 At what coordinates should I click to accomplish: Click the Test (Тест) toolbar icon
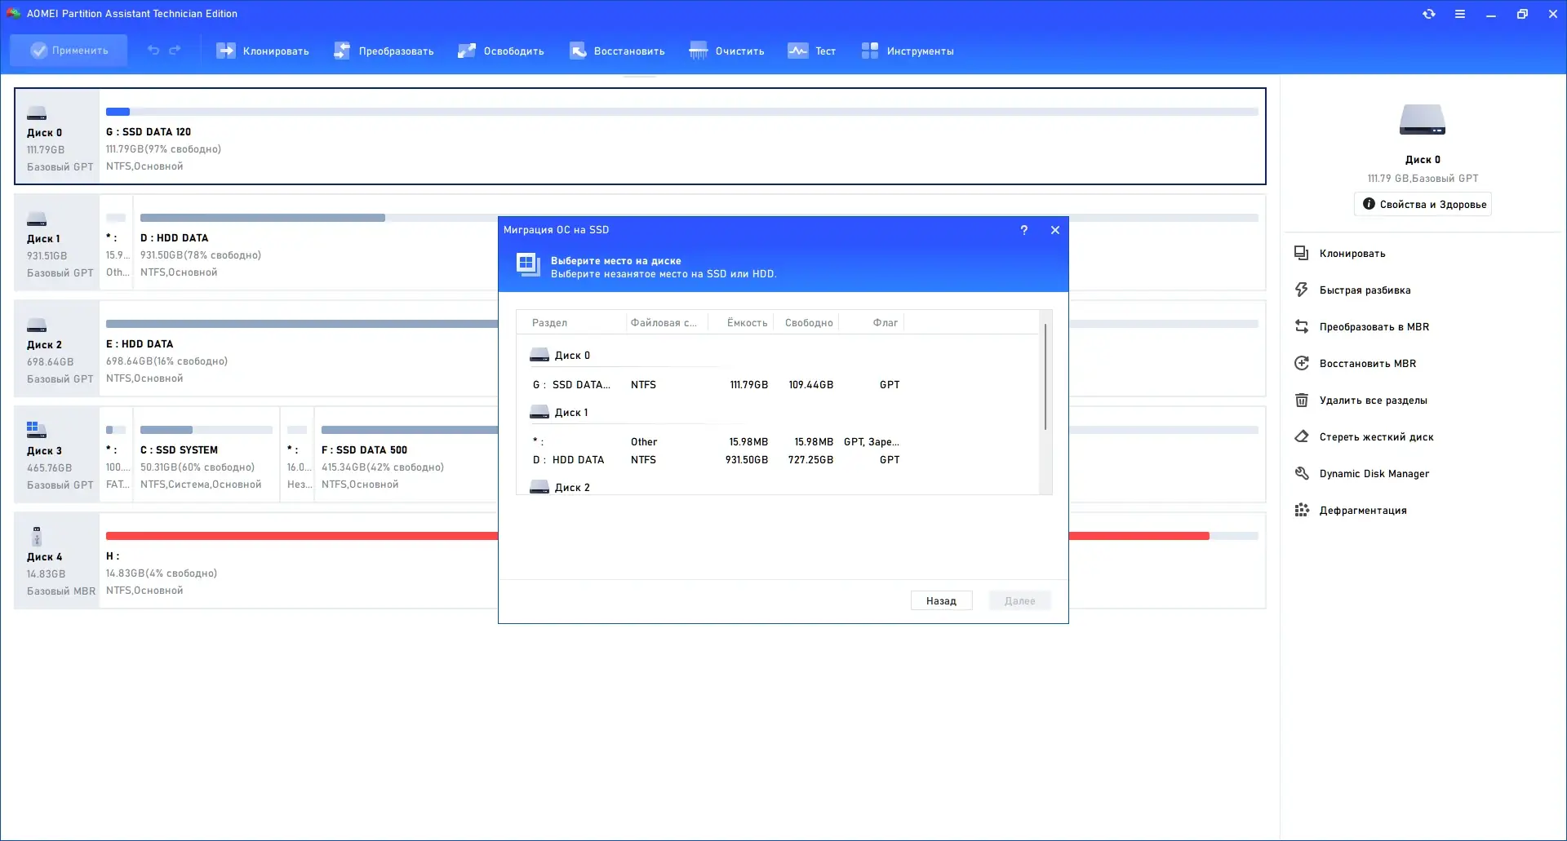[x=797, y=51]
